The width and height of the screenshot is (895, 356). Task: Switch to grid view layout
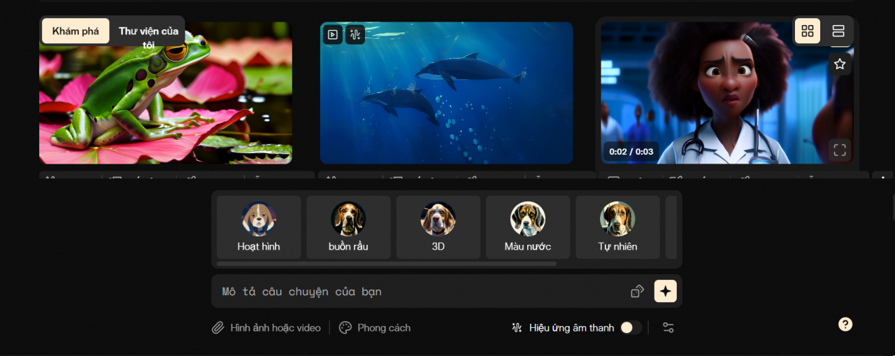pos(808,31)
